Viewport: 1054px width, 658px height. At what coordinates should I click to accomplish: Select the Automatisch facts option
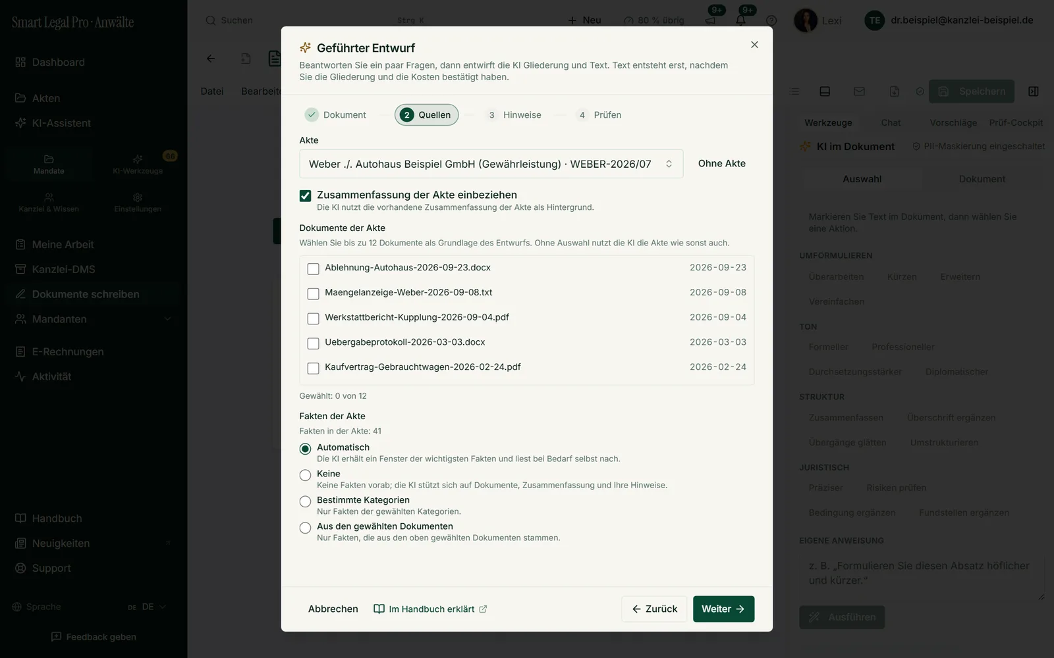point(305,449)
